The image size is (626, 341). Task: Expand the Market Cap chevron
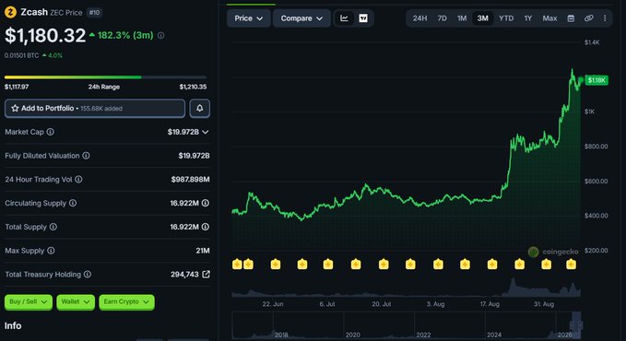(x=206, y=132)
